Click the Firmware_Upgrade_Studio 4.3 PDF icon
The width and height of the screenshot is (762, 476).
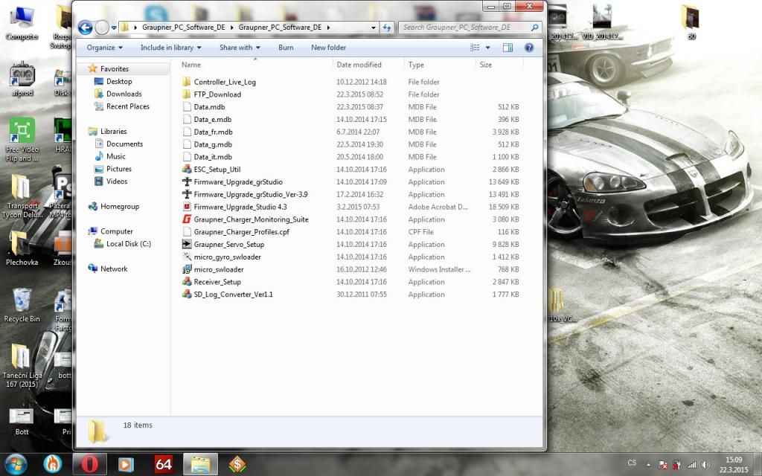click(x=187, y=207)
